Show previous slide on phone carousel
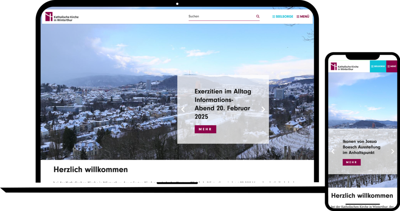 click(333, 152)
